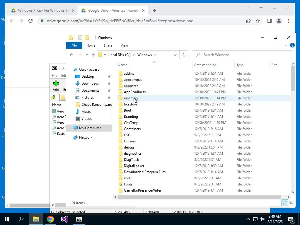Open Chrome profile avatar
The width and height of the screenshot is (300, 225).
point(279,21)
